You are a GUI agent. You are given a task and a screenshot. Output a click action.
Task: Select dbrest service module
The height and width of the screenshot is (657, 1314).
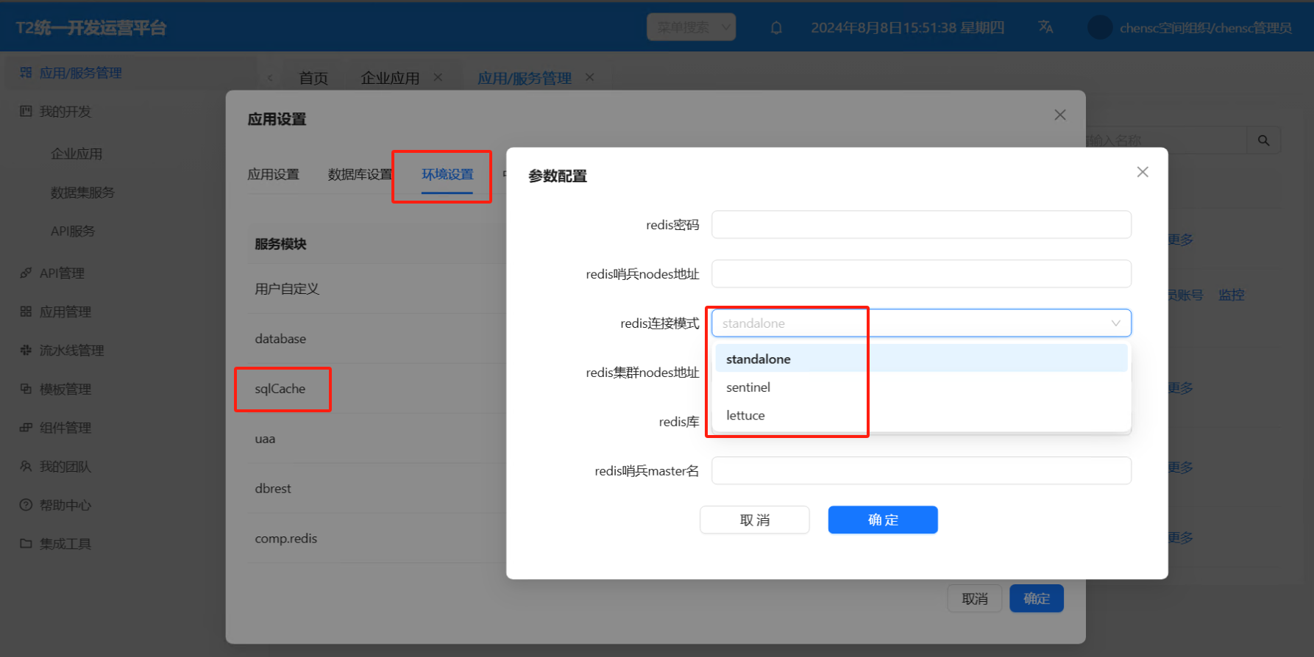coord(273,489)
